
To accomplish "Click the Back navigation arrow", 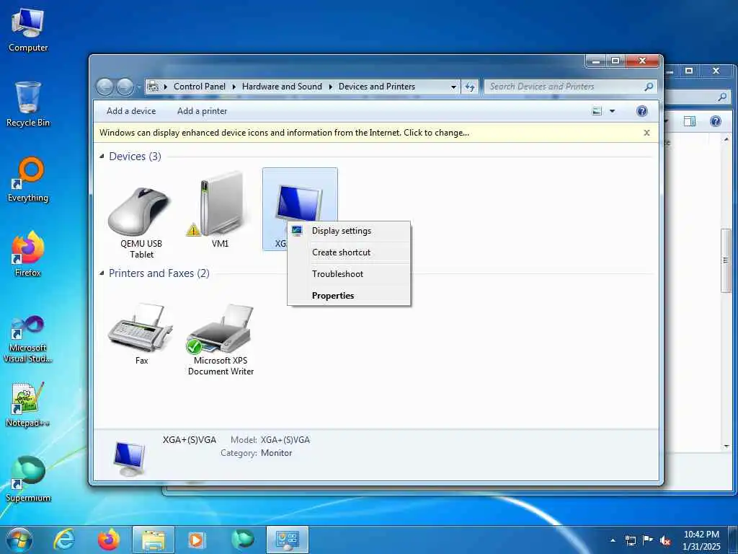I will click(x=105, y=87).
